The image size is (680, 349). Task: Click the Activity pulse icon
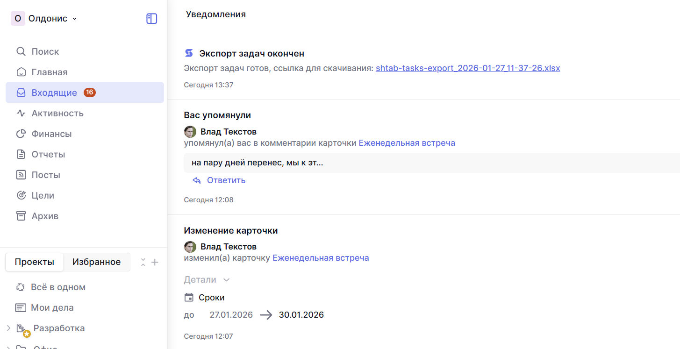21,113
